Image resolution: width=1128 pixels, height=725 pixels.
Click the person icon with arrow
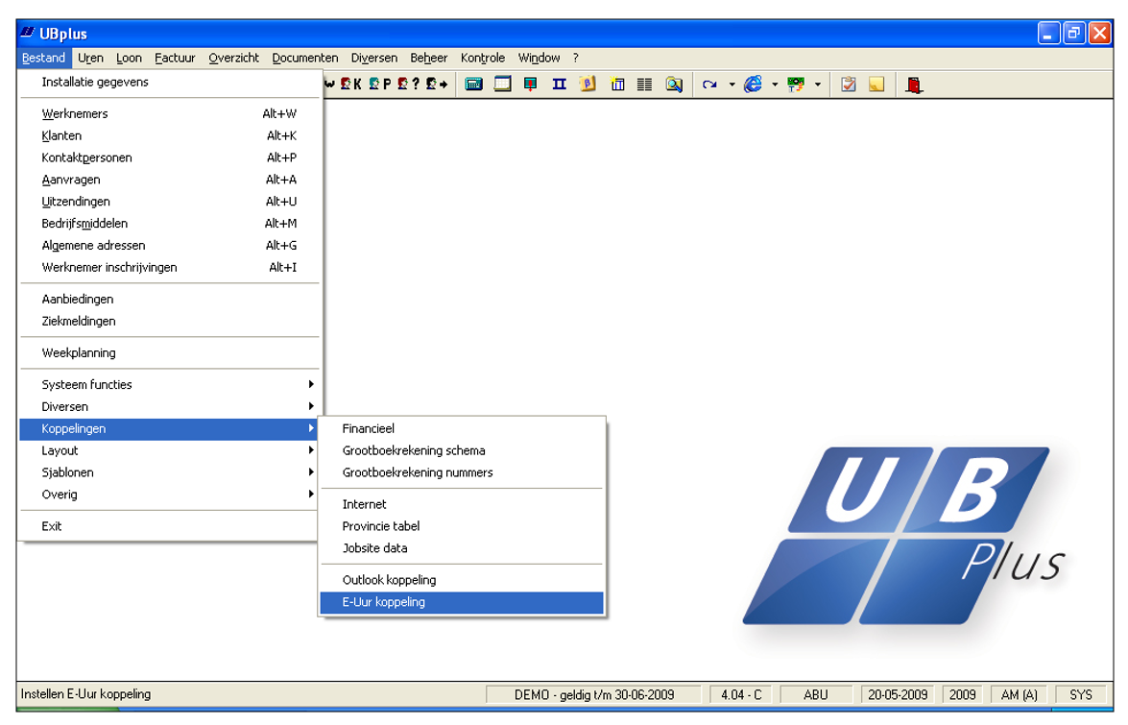(437, 85)
